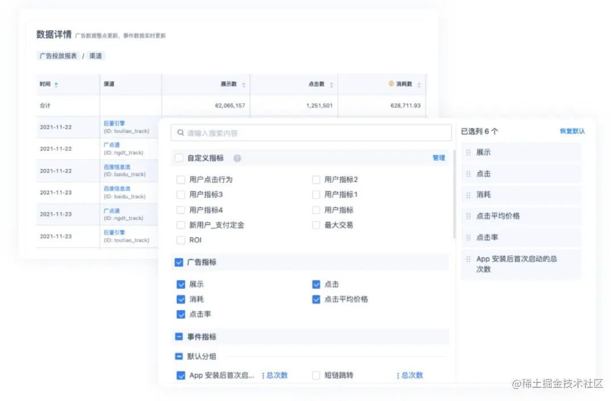Sort by the 时间 column arrow
The height and width of the screenshot is (401, 615).
tap(56, 84)
